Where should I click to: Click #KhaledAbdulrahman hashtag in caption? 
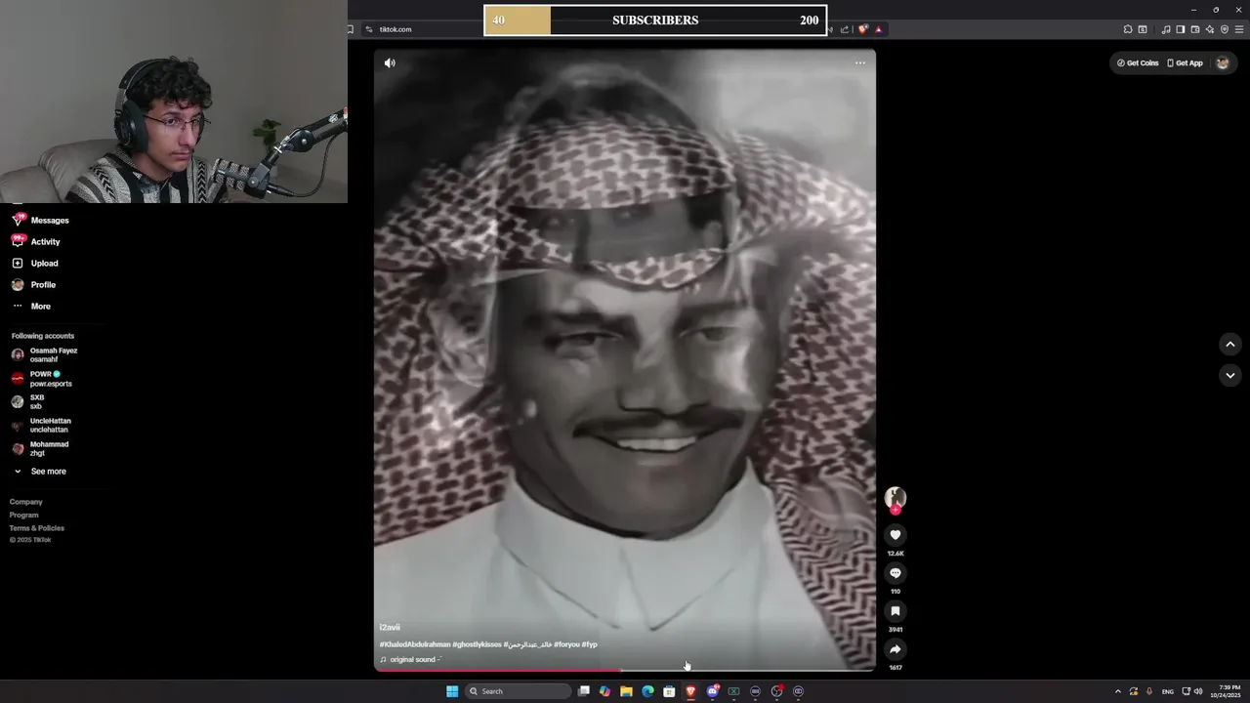point(415,644)
